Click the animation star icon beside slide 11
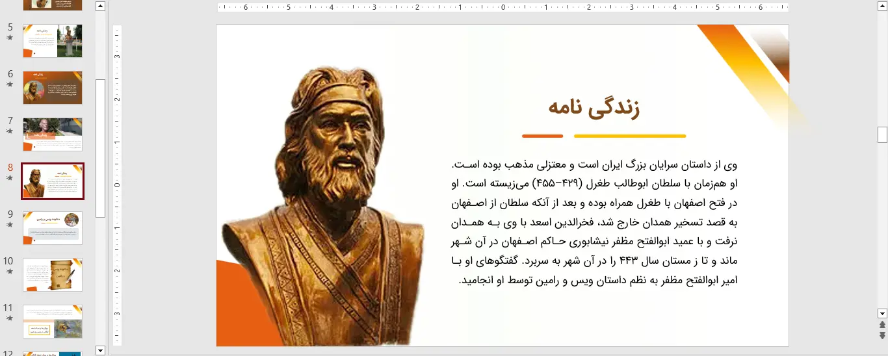Image resolution: width=888 pixels, height=356 pixels. click(x=10, y=318)
